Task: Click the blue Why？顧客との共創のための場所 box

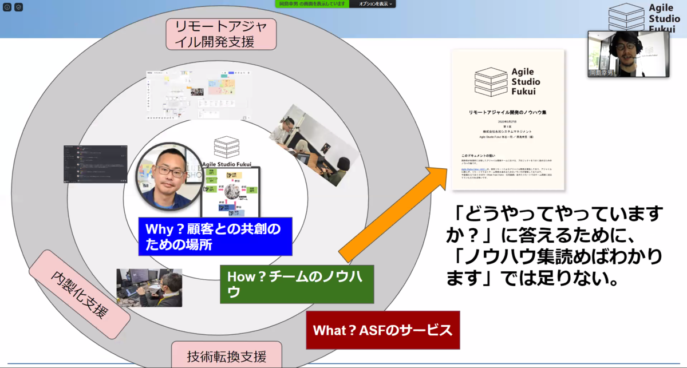Action: click(215, 236)
